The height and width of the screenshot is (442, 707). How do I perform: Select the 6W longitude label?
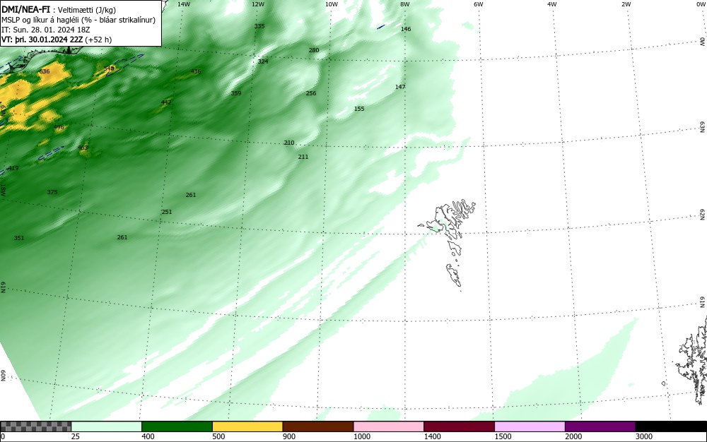coord(479,4)
